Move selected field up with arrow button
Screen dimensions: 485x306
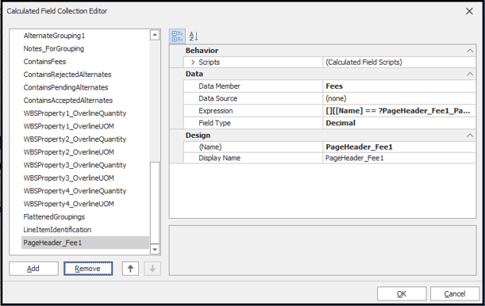pos(130,269)
